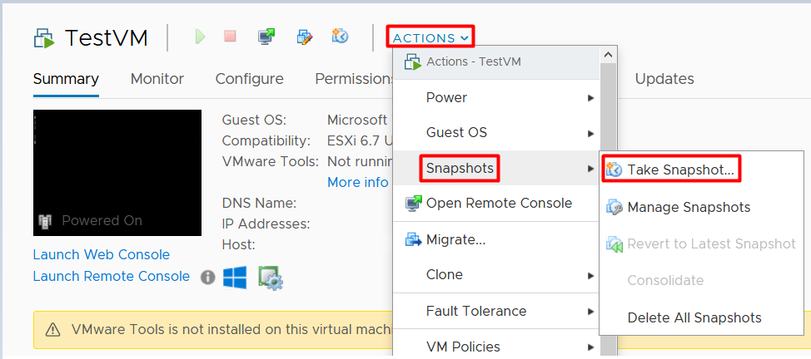Click the info icon next to Launch Remote Console
Screen dimensions: 811x359
click(x=207, y=278)
